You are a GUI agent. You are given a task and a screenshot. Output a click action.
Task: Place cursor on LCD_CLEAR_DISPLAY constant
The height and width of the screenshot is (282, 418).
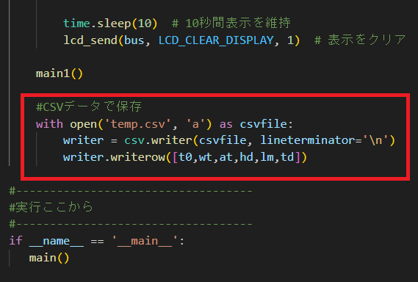click(216, 40)
